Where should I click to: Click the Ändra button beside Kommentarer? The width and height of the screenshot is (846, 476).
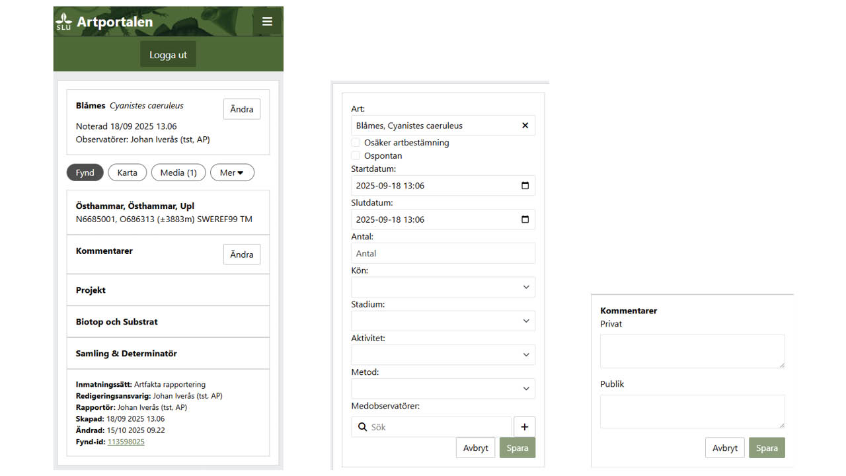(x=241, y=255)
